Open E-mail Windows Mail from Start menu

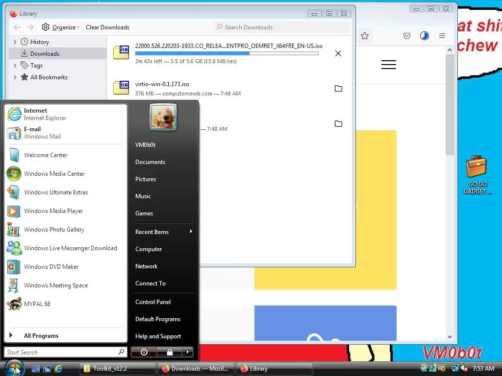coord(66,133)
